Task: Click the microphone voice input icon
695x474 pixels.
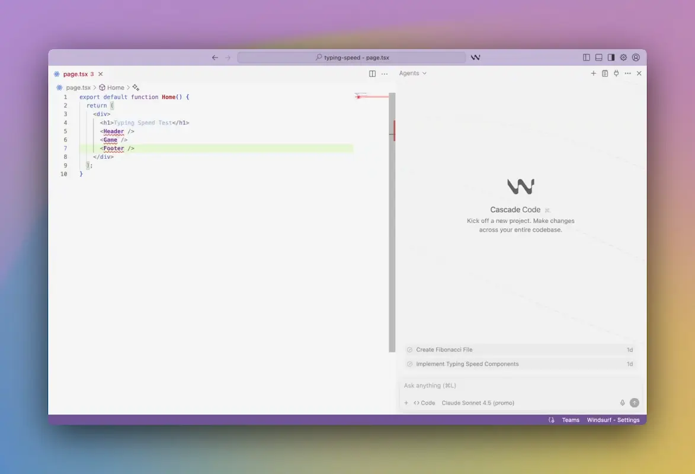Action: [x=622, y=403]
